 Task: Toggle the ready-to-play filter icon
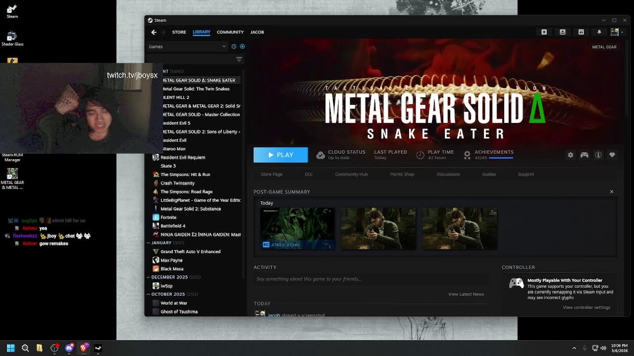(x=242, y=46)
